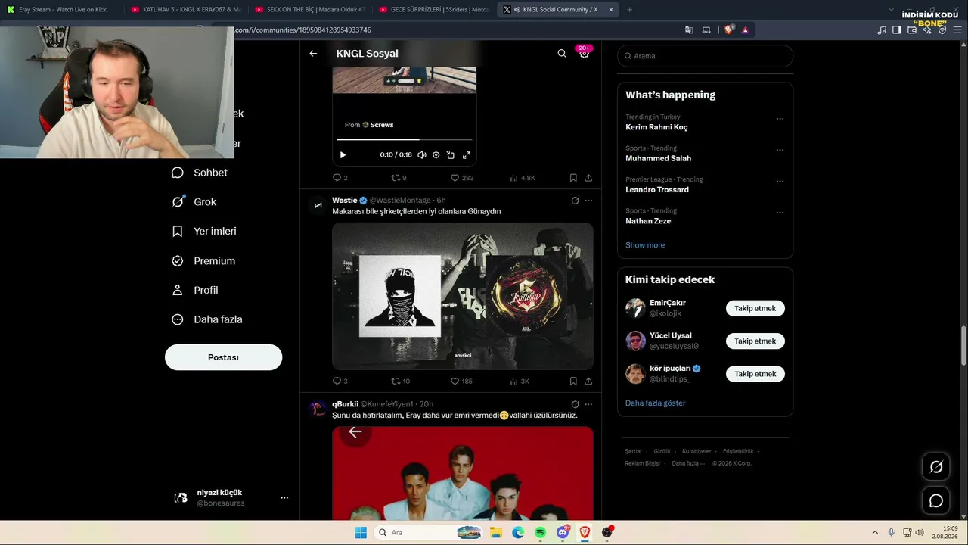
Task: Follow EmirÇakır with Takip etmek
Action: 755,308
